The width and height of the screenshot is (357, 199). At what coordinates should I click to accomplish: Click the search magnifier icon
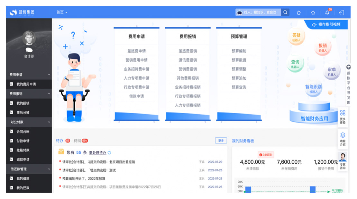[285, 13]
